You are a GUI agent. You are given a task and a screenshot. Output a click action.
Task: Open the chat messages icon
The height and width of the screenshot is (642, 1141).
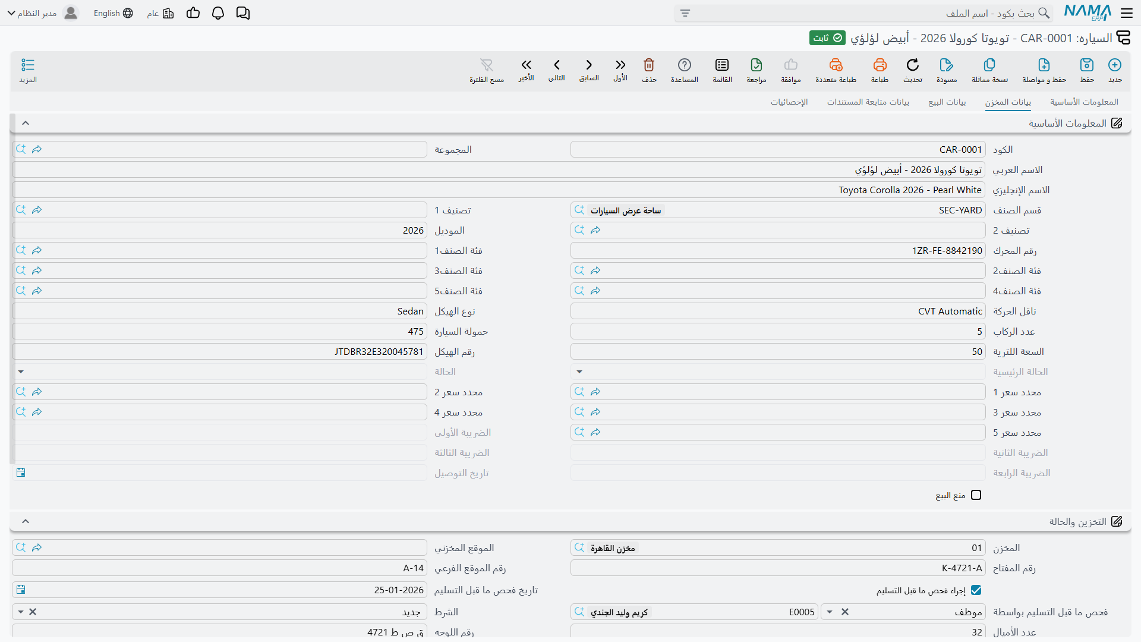[243, 13]
